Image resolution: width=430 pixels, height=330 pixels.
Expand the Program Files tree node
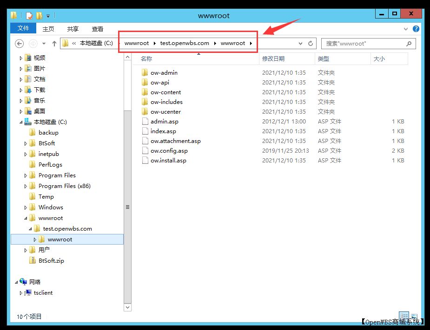pyautogui.click(x=26, y=175)
